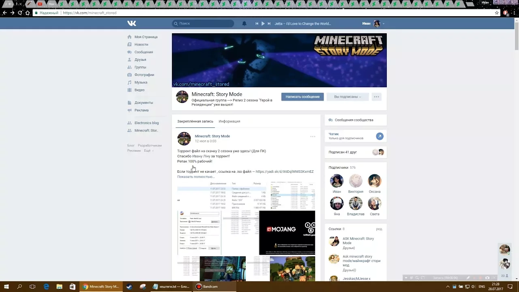Open Electronics blog group shortcut

(146, 123)
